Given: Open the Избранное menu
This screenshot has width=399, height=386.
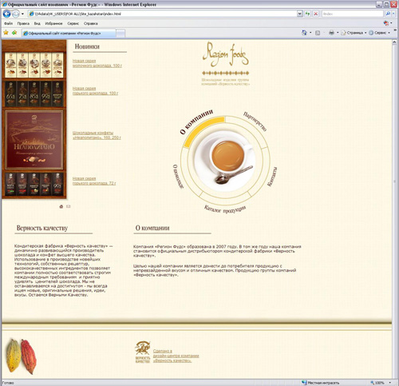Looking at the screenshot, I should tap(53, 23).
